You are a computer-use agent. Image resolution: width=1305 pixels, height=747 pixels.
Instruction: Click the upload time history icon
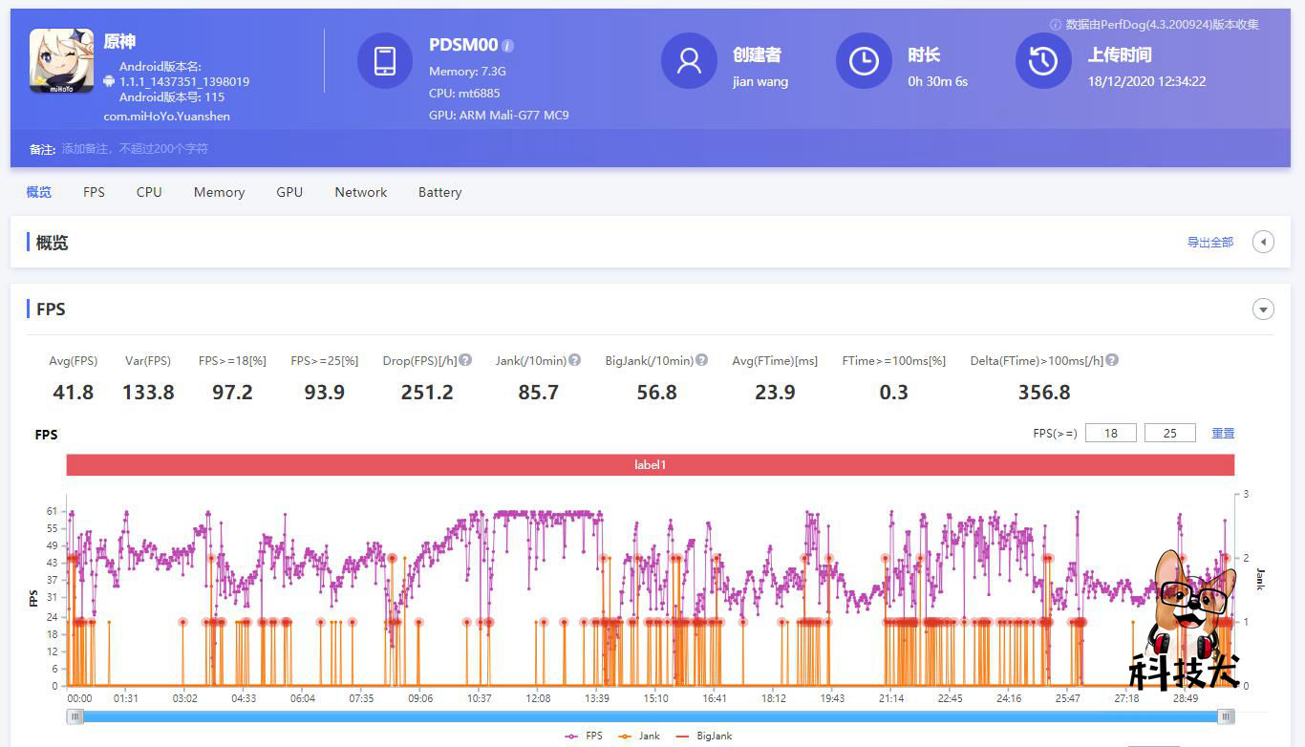(1043, 61)
